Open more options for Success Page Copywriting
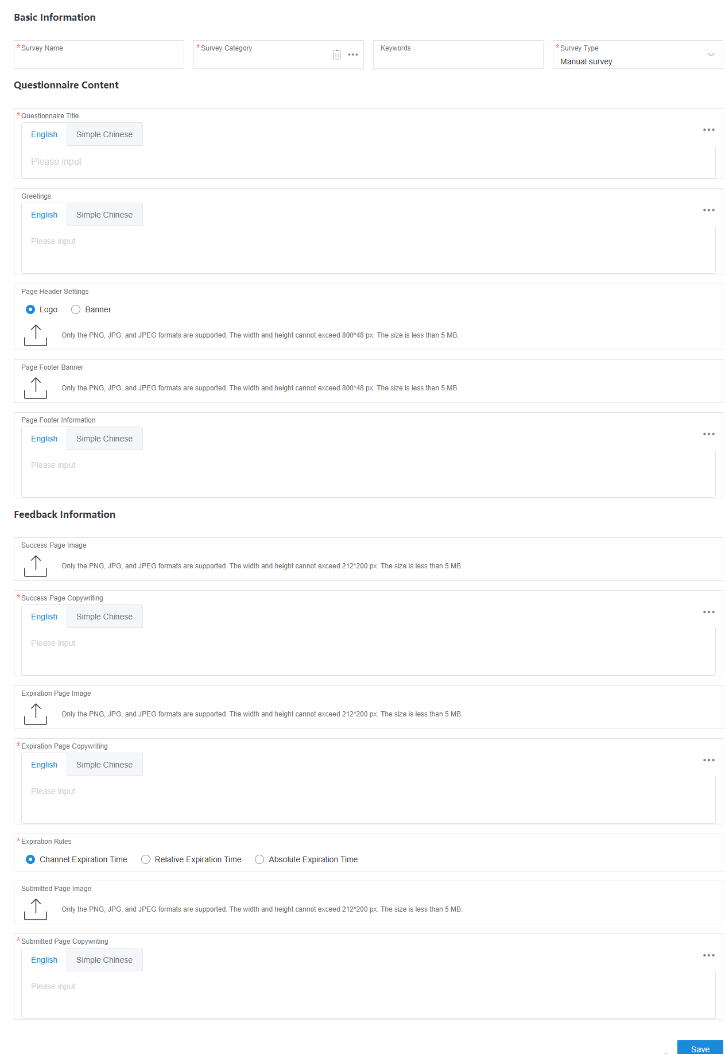725x1054 pixels. click(709, 612)
